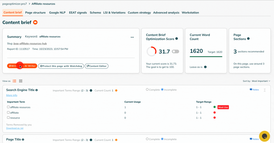Open the Workstation tab
The height and width of the screenshot is (143, 274).
click(190, 13)
